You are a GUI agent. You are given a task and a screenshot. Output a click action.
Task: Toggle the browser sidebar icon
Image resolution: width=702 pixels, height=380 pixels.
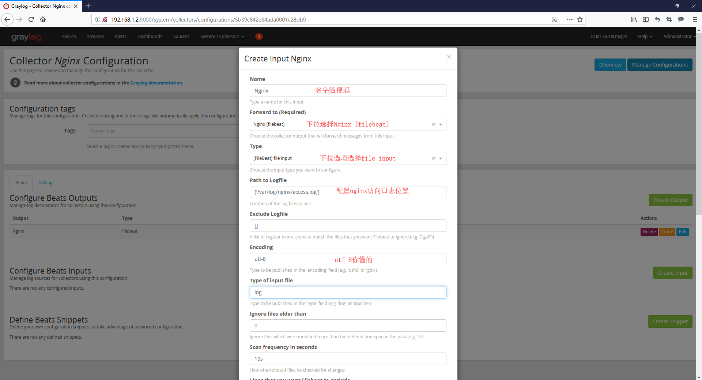pos(646,19)
